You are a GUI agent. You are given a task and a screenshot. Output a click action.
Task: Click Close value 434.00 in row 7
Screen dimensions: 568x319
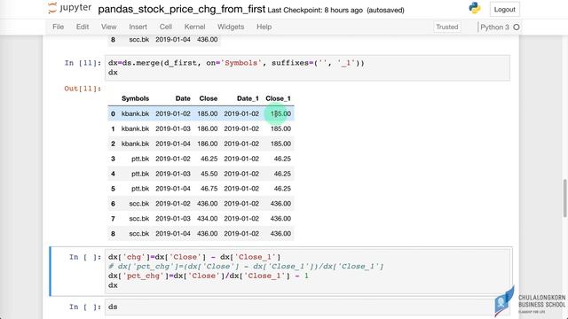point(207,219)
